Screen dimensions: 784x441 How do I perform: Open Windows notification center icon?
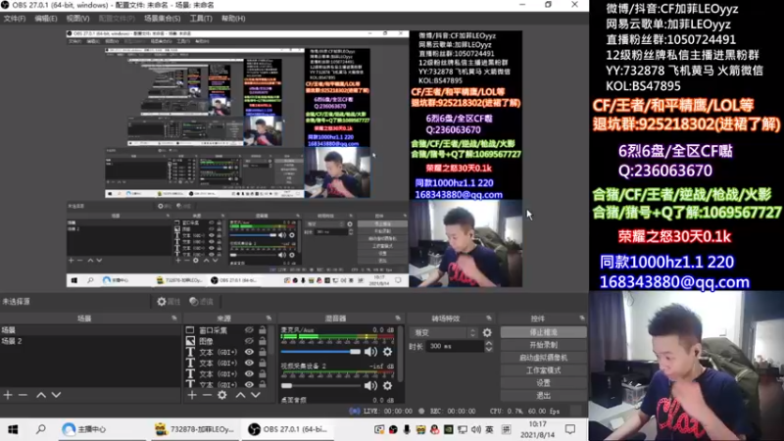(x=570, y=429)
